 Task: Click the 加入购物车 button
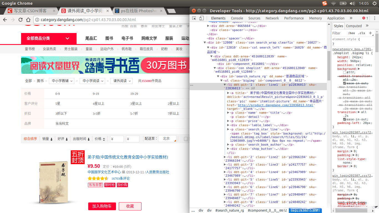[x=102, y=206]
